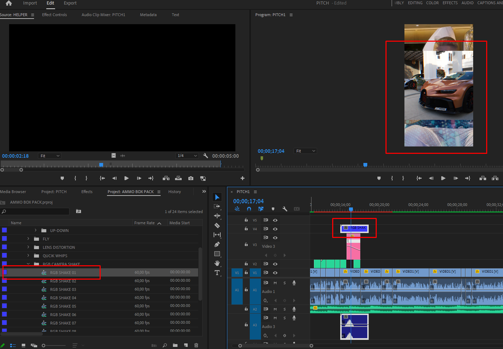The image size is (503, 349).
Task: Switch to AUDIO workspace
Action: (468, 3)
